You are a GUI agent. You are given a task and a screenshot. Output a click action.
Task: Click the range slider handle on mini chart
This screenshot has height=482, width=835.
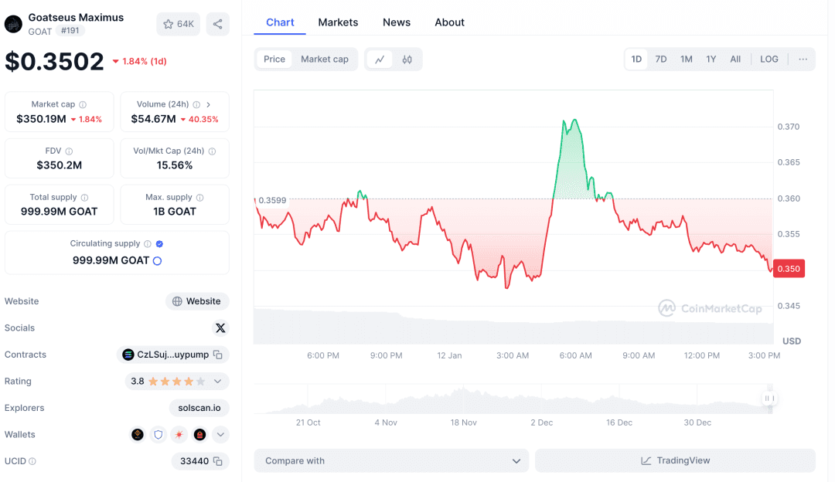point(769,398)
